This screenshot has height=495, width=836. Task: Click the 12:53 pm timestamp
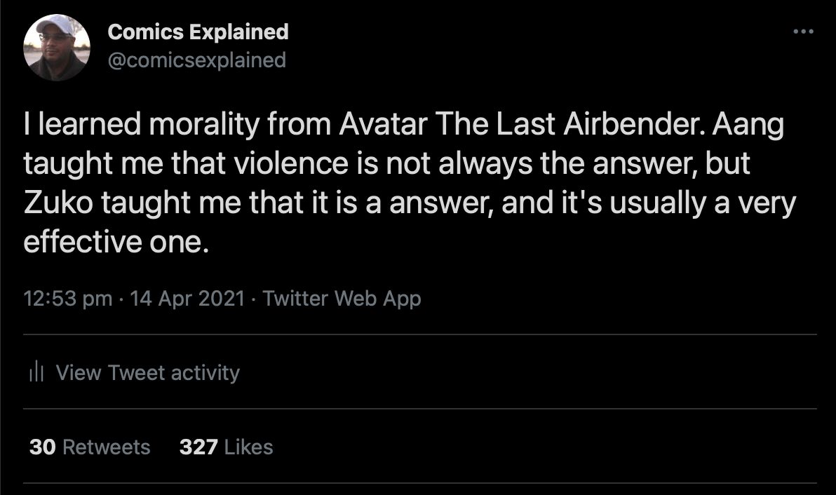pos(67,299)
